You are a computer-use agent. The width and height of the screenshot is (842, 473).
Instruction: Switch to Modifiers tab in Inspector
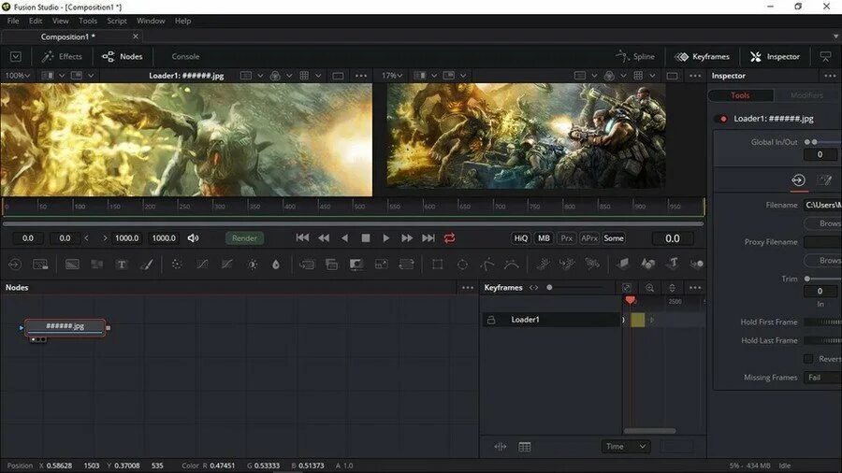point(806,95)
